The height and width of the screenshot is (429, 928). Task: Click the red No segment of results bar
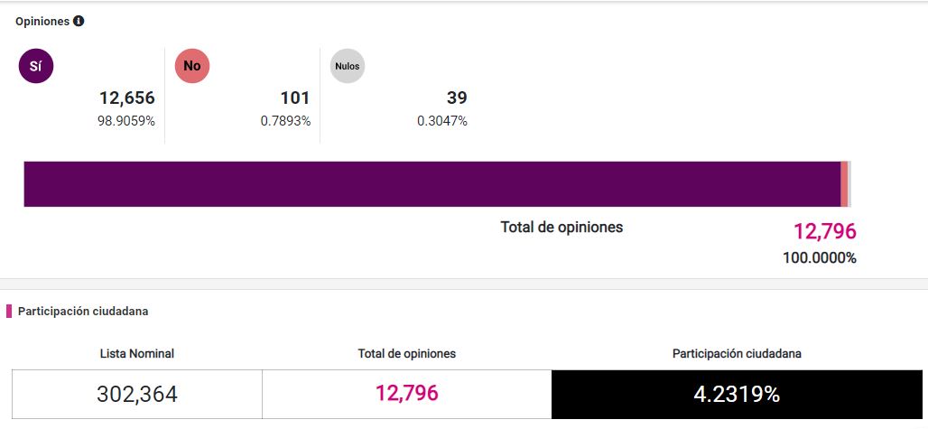pos(844,184)
